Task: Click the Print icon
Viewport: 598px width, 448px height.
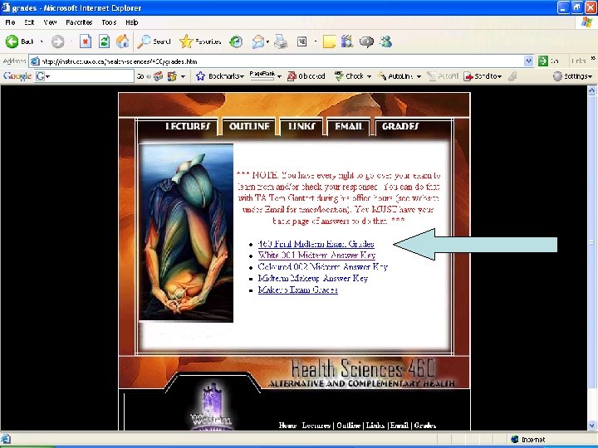Action: 282,41
